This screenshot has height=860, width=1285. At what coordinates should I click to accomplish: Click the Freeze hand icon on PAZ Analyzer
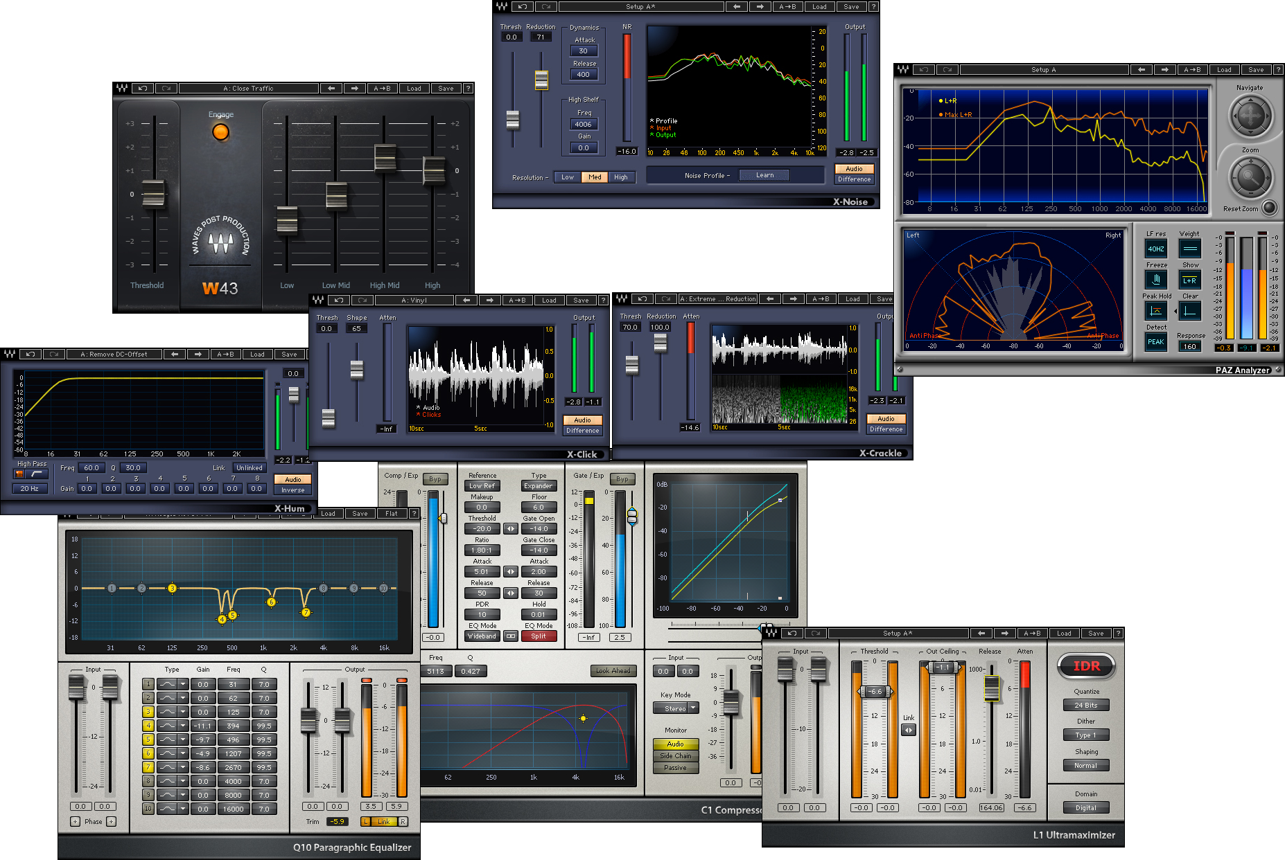tap(1156, 279)
